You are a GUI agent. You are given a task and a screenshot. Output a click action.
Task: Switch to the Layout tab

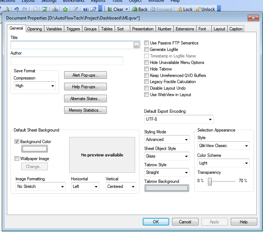[219, 29]
